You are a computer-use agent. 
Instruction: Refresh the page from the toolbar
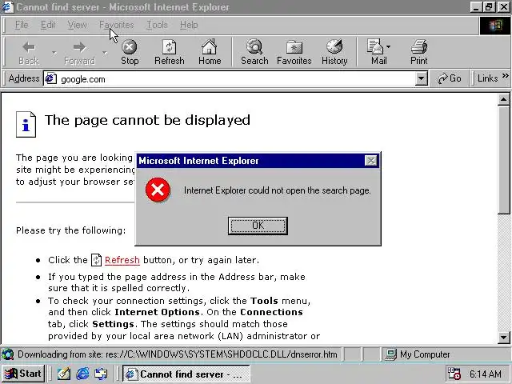pos(169,53)
